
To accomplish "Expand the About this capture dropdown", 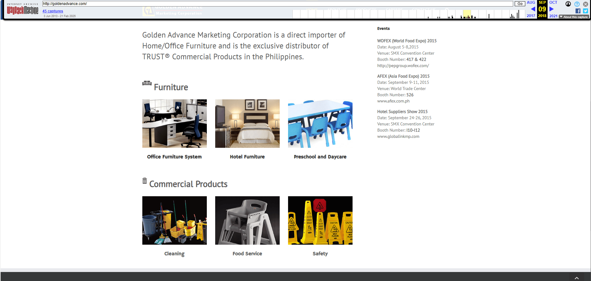I will 574,17.
